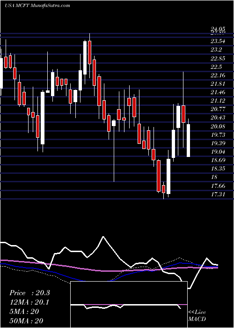This screenshot has width=234, height=328.
Task: Select the 23.54 price axis label
Action: [x=218, y=41]
